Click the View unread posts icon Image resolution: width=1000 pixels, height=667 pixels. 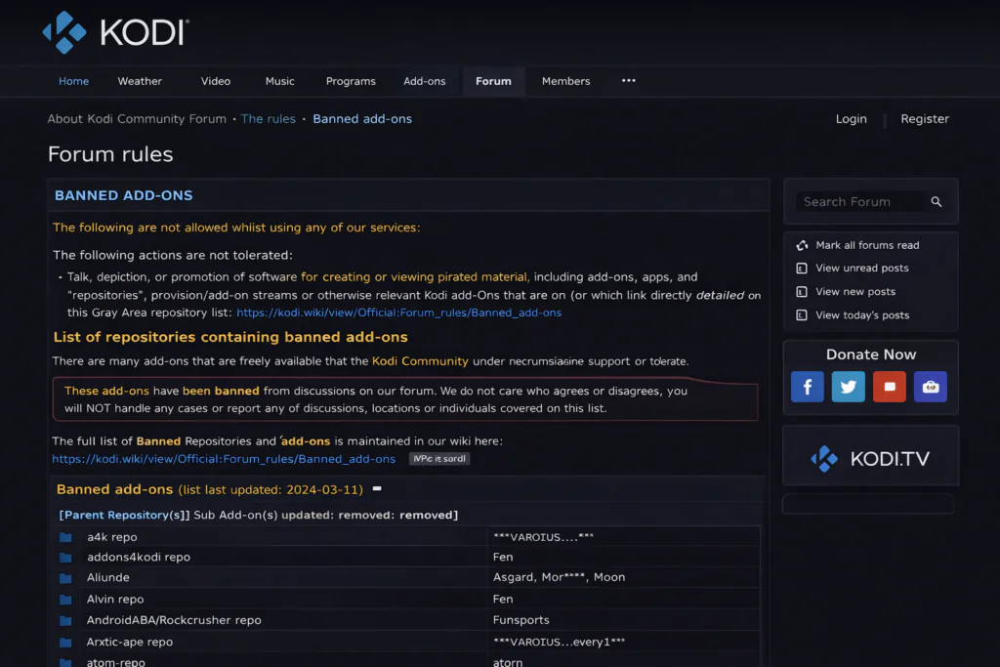[x=802, y=269]
